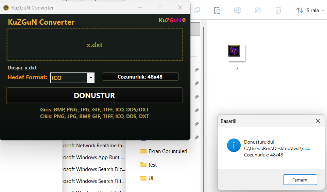Click the share arrow icon

(258, 10)
